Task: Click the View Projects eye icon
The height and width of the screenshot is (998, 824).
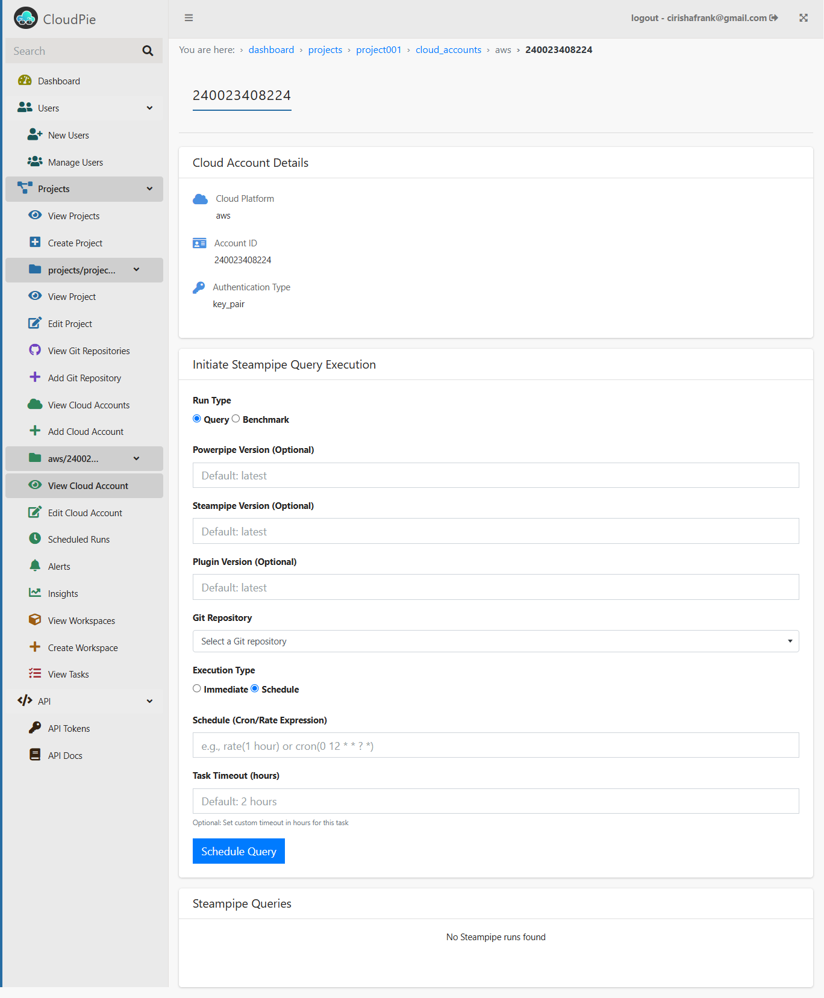Action: pos(35,215)
